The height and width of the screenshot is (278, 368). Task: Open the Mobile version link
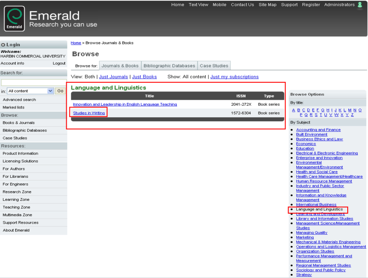(219, 5)
